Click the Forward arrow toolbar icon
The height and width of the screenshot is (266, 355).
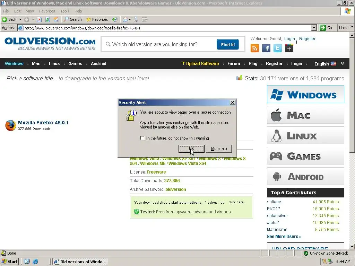coord(26,19)
